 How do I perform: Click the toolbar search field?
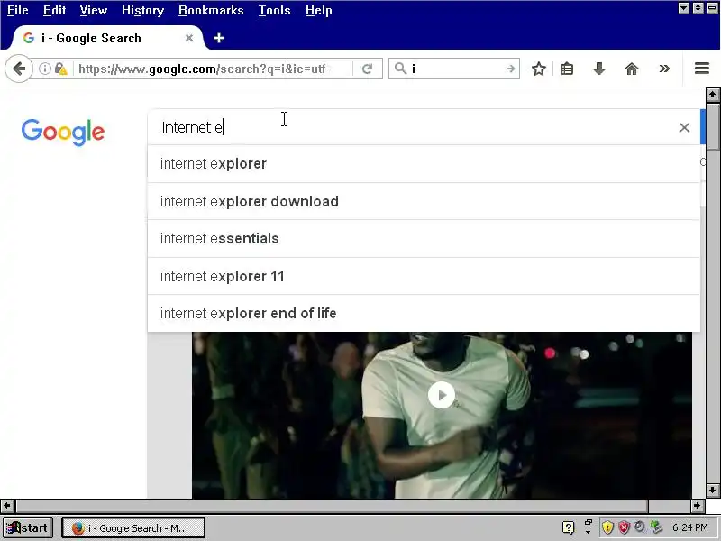point(455,69)
